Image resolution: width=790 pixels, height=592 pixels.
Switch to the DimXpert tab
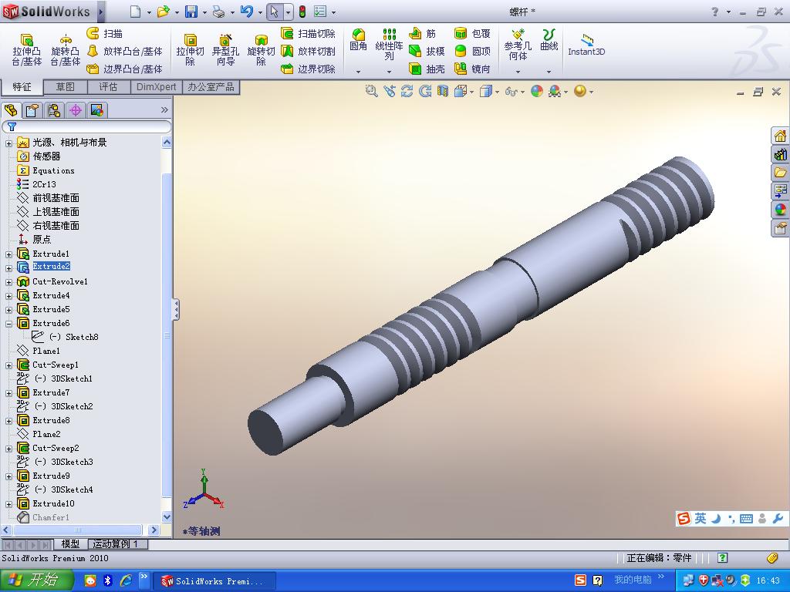click(x=156, y=87)
